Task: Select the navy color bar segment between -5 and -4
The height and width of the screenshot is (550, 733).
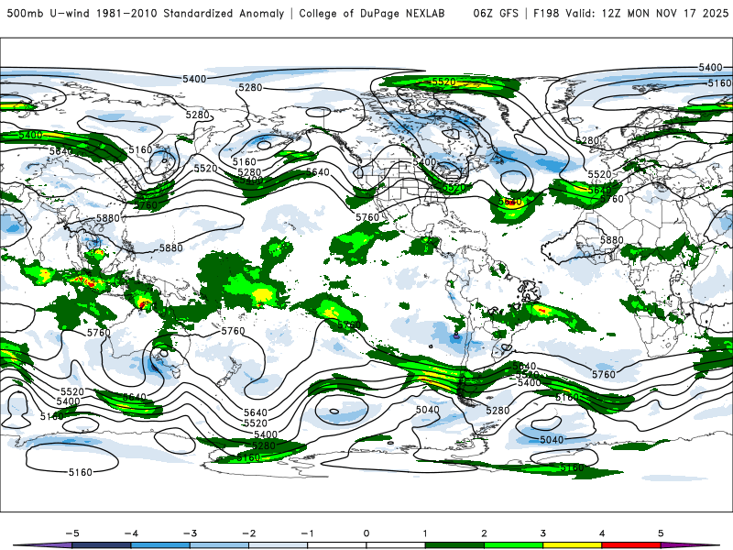Action: click(102, 545)
